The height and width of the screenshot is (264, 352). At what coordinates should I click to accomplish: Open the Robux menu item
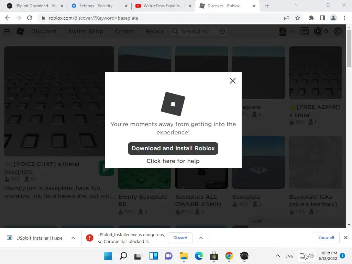154,31
